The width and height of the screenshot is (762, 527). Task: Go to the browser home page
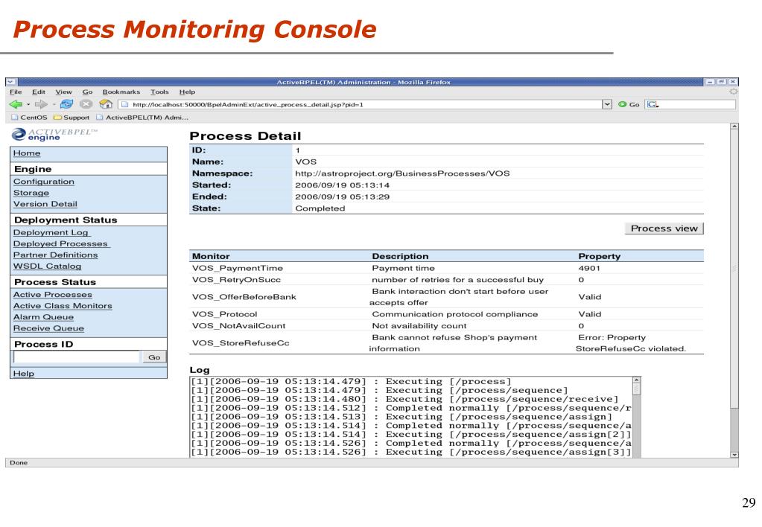[x=106, y=104]
